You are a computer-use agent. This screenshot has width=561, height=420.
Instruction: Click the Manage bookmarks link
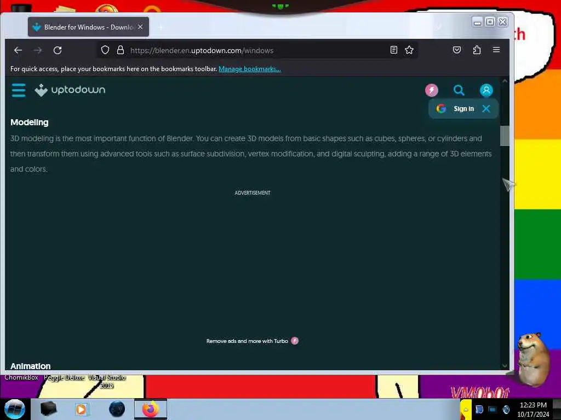[250, 69]
